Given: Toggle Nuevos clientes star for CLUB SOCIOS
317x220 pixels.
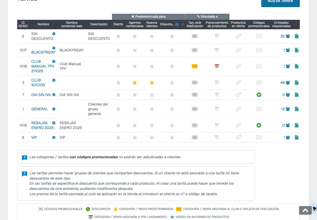Looking at the screenshot, I should click(152, 83).
